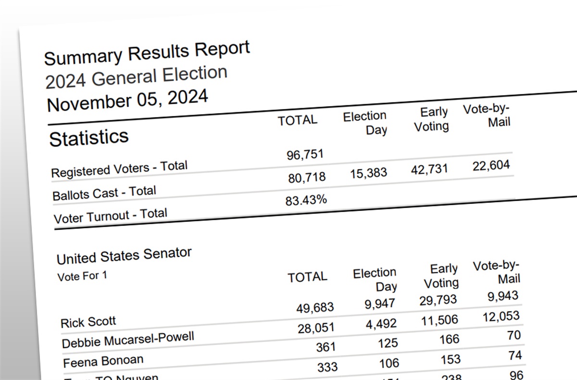This screenshot has height=380, width=577.
Task: Click Mucarsel-Powell's Vote-by-Mail count 12,053
Action: click(501, 316)
